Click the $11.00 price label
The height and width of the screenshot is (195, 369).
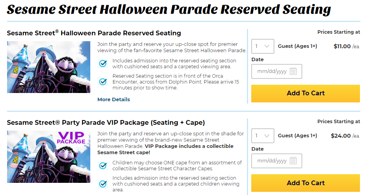point(342,46)
